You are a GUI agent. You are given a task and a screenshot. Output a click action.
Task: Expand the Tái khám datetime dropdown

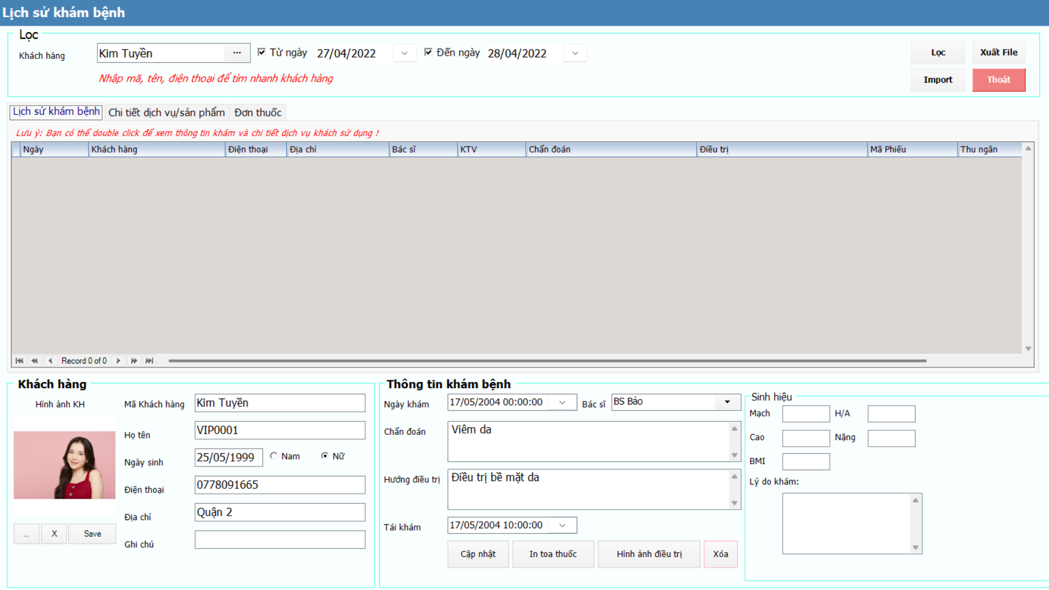click(562, 525)
